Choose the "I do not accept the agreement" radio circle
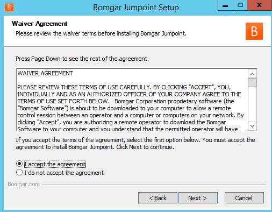Viewport: 272px width, 212px height. (x=19, y=173)
